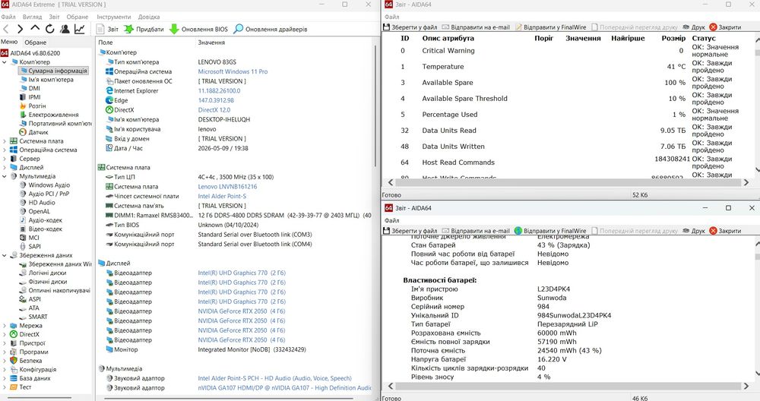Screen dimensions: 760x401
Task: Collapse the Збереження даних tree node
Action: coord(5,255)
